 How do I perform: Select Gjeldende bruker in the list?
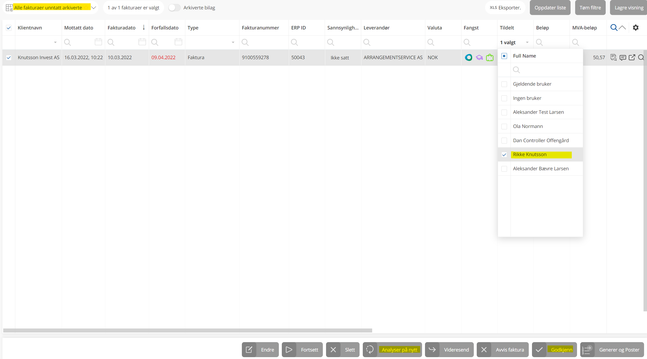click(x=532, y=84)
